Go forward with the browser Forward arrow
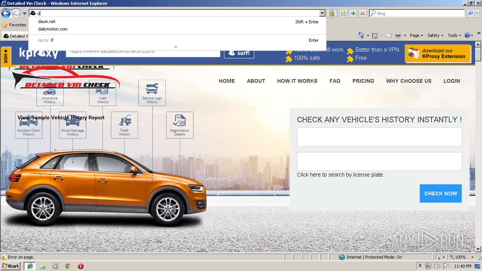 (x=16, y=14)
